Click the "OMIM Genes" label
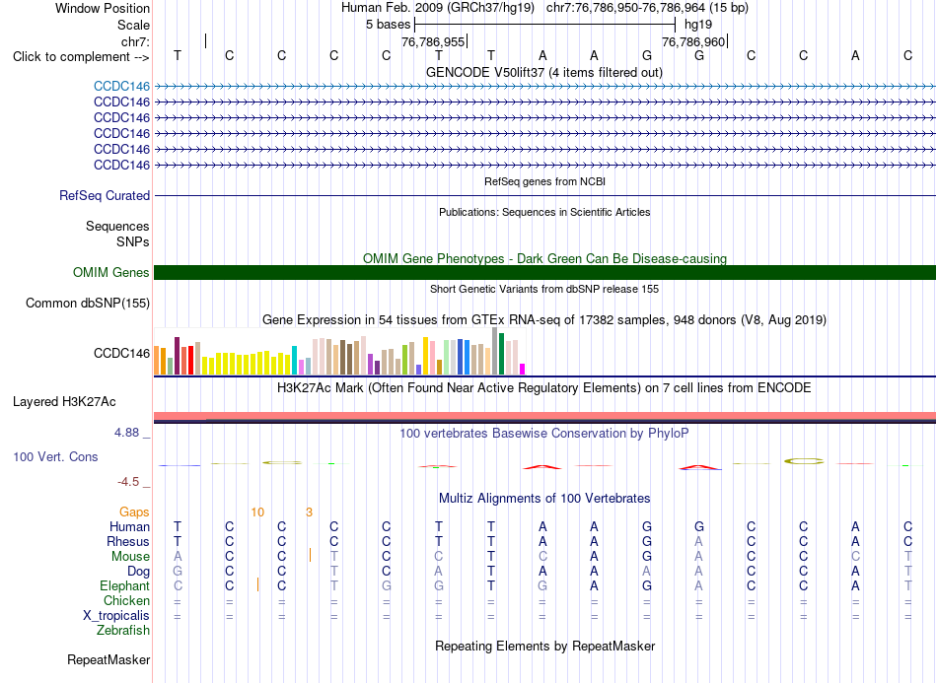Viewport: 937px width, 683px height. [x=110, y=272]
